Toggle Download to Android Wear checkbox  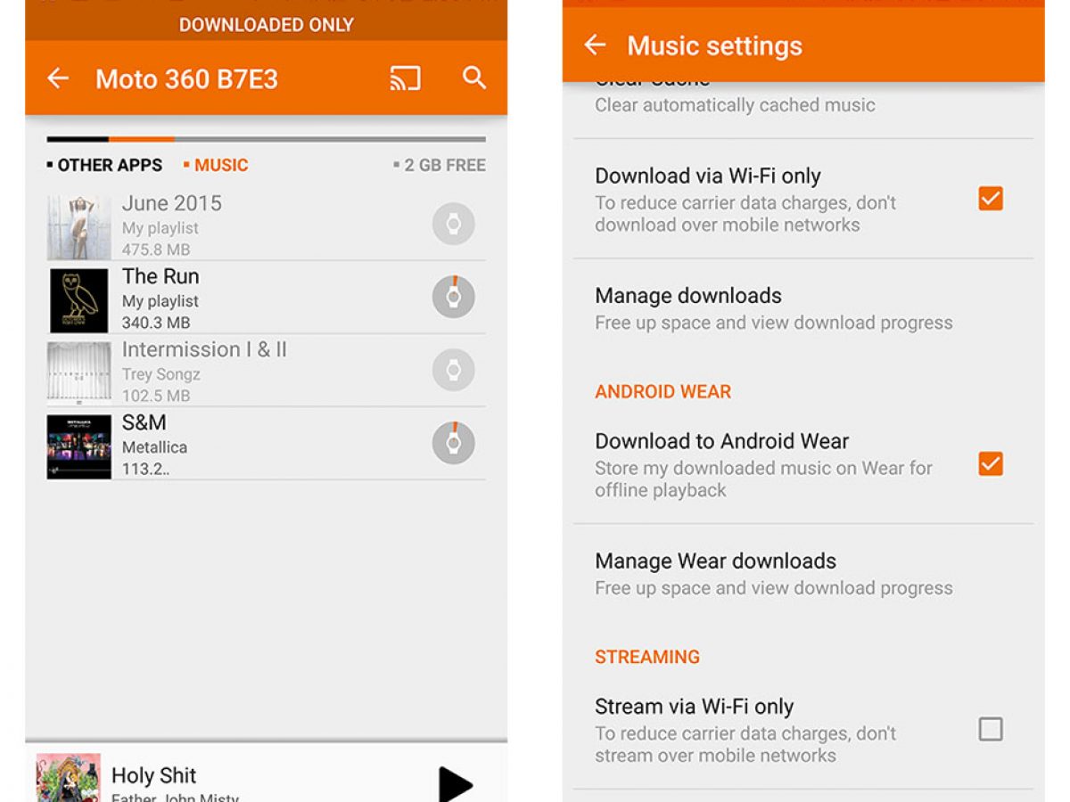point(991,463)
